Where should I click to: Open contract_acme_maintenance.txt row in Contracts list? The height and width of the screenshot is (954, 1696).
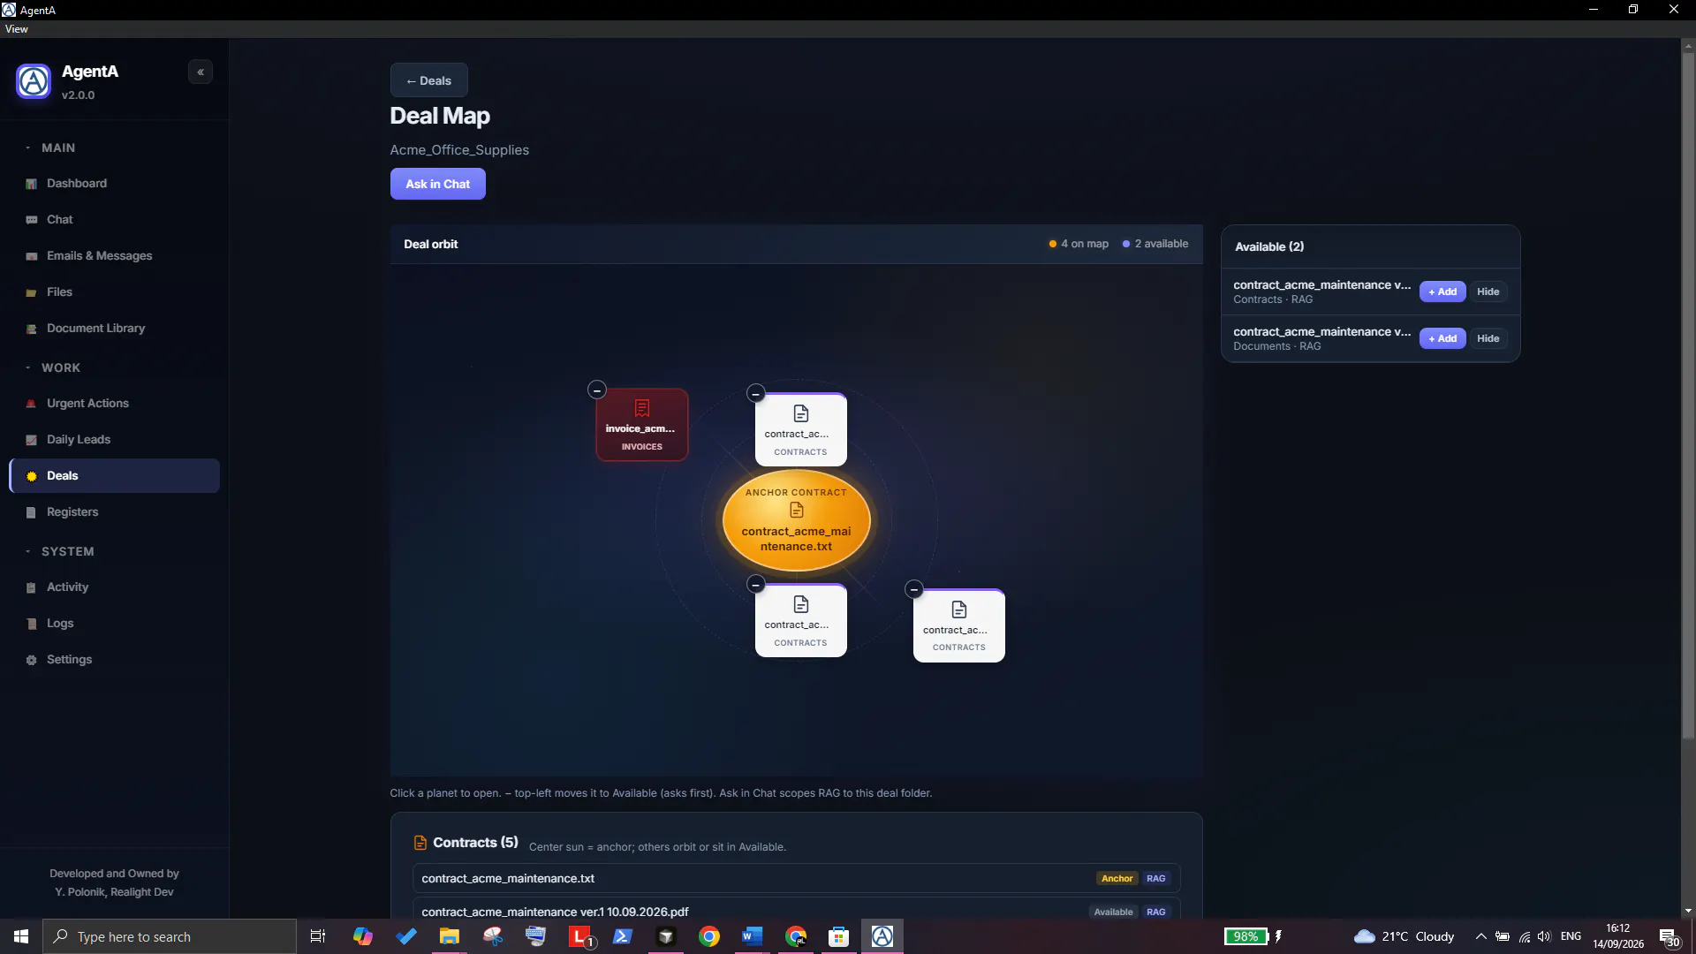point(796,878)
